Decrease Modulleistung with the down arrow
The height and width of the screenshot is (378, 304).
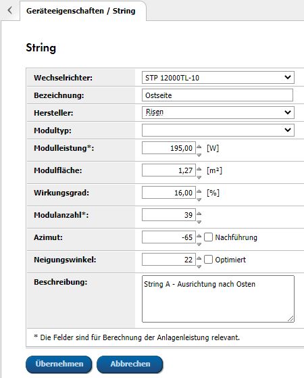click(199, 155)
